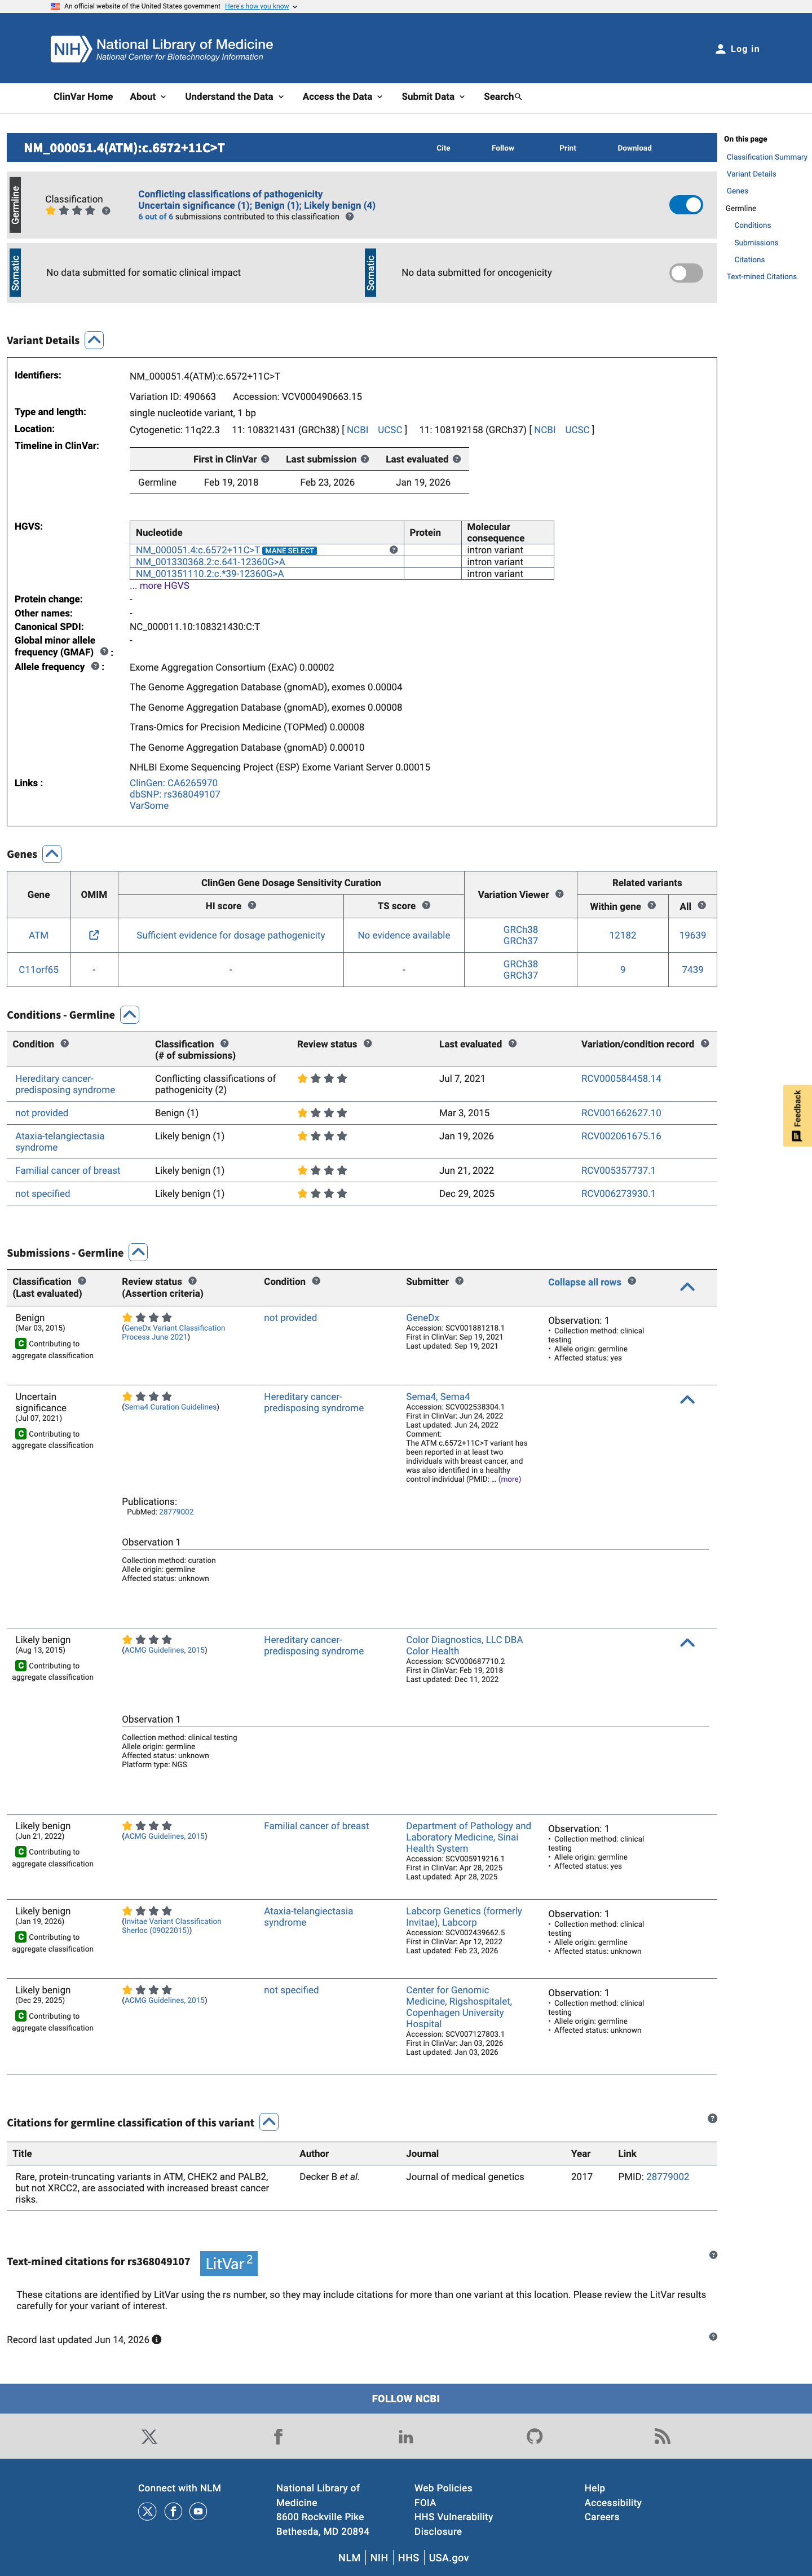Toggle the Germline classification switch
The width and height of the screenshot is (812, 2576).
coord(686,204)
